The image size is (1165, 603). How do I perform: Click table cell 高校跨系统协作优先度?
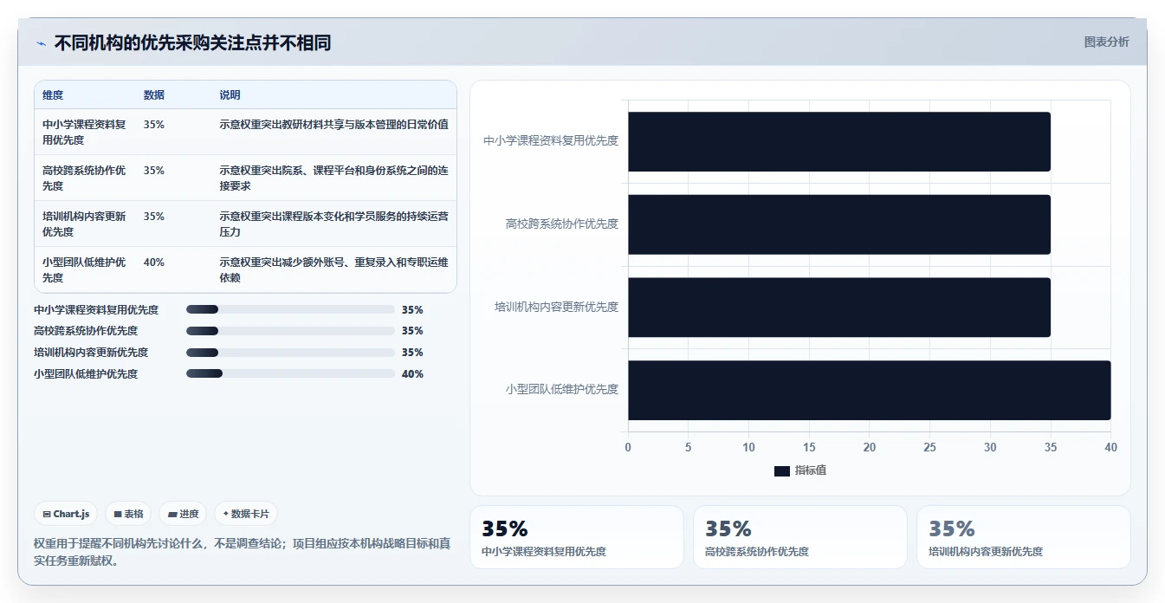[x=85, y=178]
